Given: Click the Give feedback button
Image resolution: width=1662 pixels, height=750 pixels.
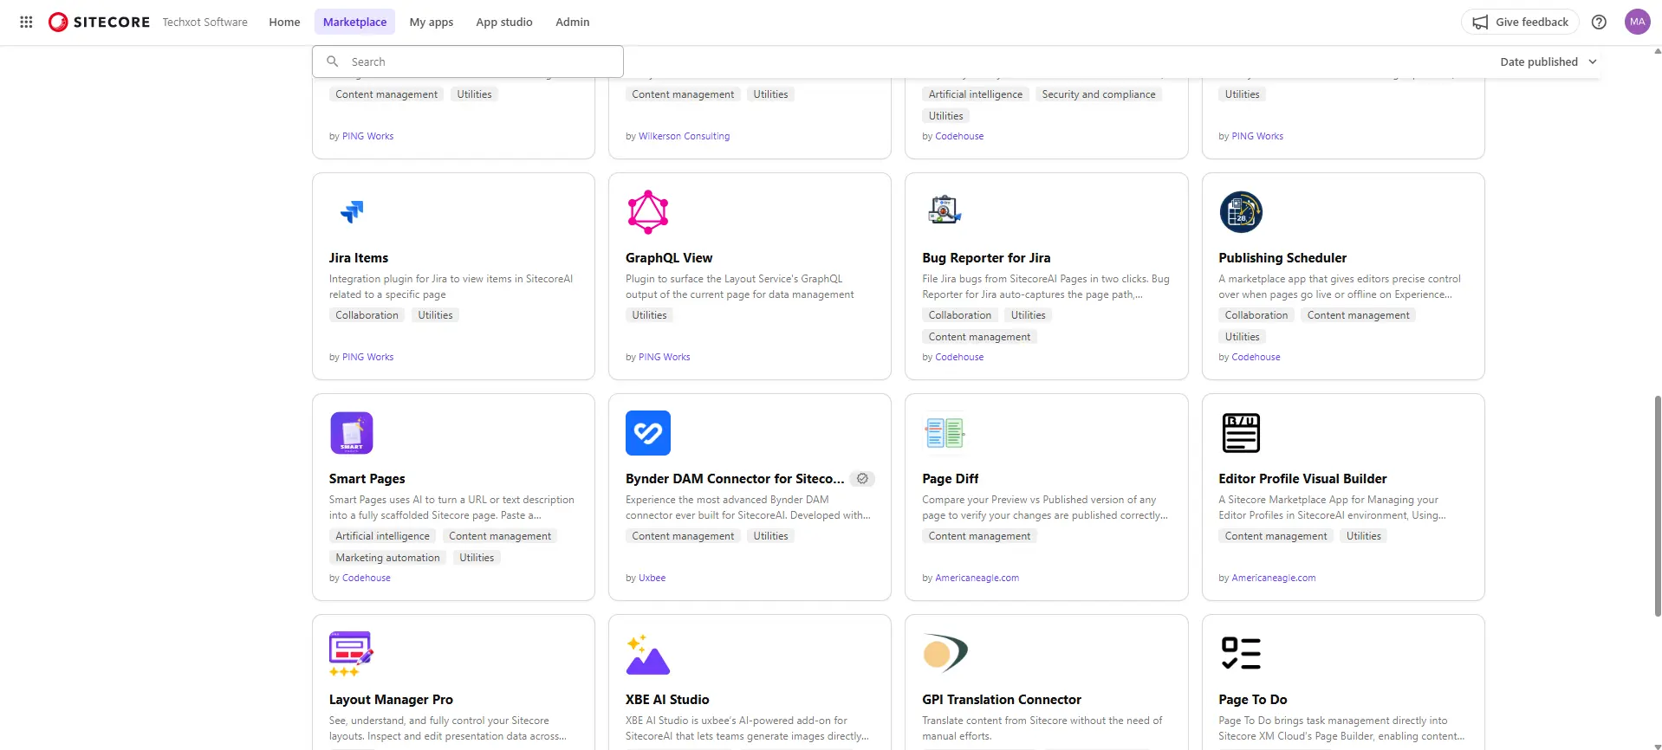Looking at the screenshot, I should tap(1520, 22).
